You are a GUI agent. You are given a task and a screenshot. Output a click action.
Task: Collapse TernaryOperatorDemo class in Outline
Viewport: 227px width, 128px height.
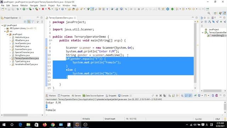click(203, 32)
